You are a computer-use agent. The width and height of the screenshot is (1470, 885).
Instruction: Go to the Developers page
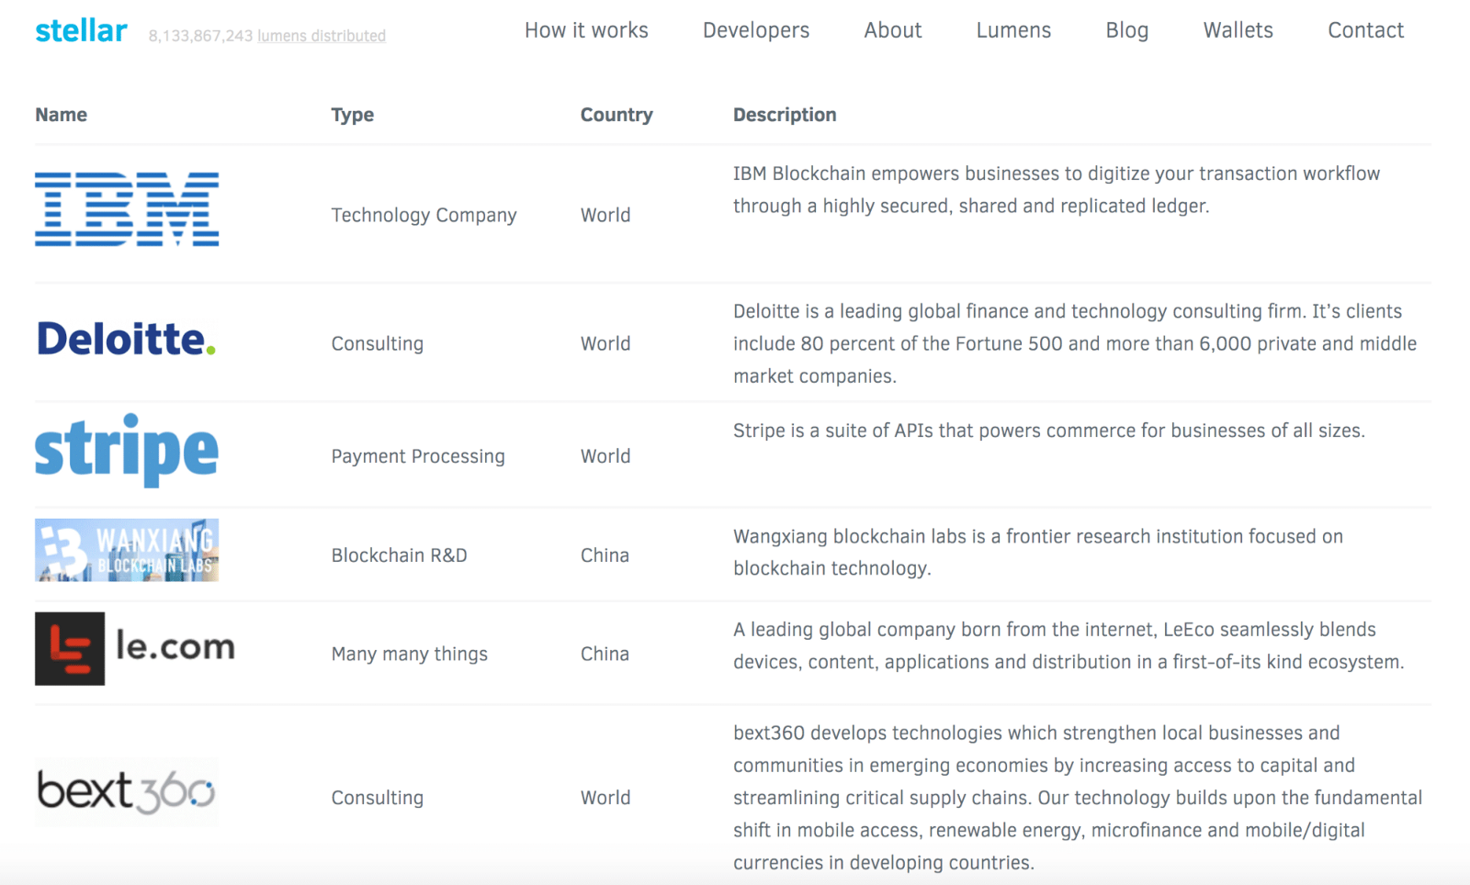coord(756,30)
